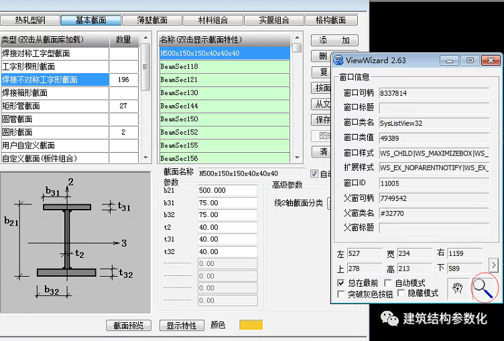Screen dimensions: 504x341
Task: Select BeamSec118 in name list
Action: (225, 66)
